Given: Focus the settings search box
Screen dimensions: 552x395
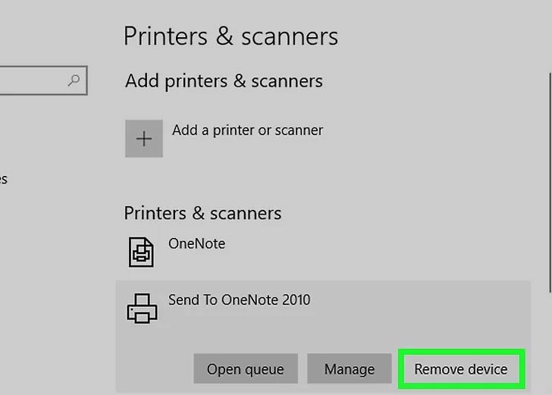Looking at the screenshot, I should tap(34, 80).
